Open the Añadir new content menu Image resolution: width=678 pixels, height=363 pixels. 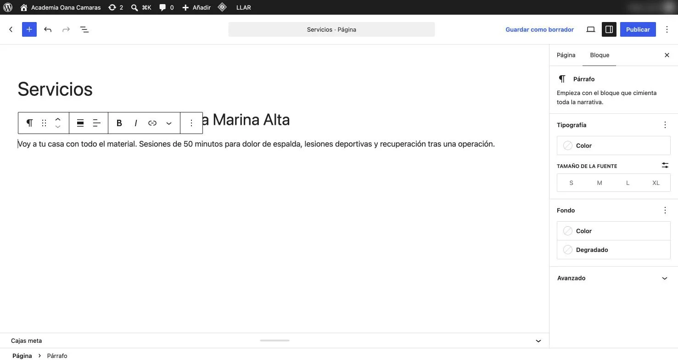pos(196,7)
